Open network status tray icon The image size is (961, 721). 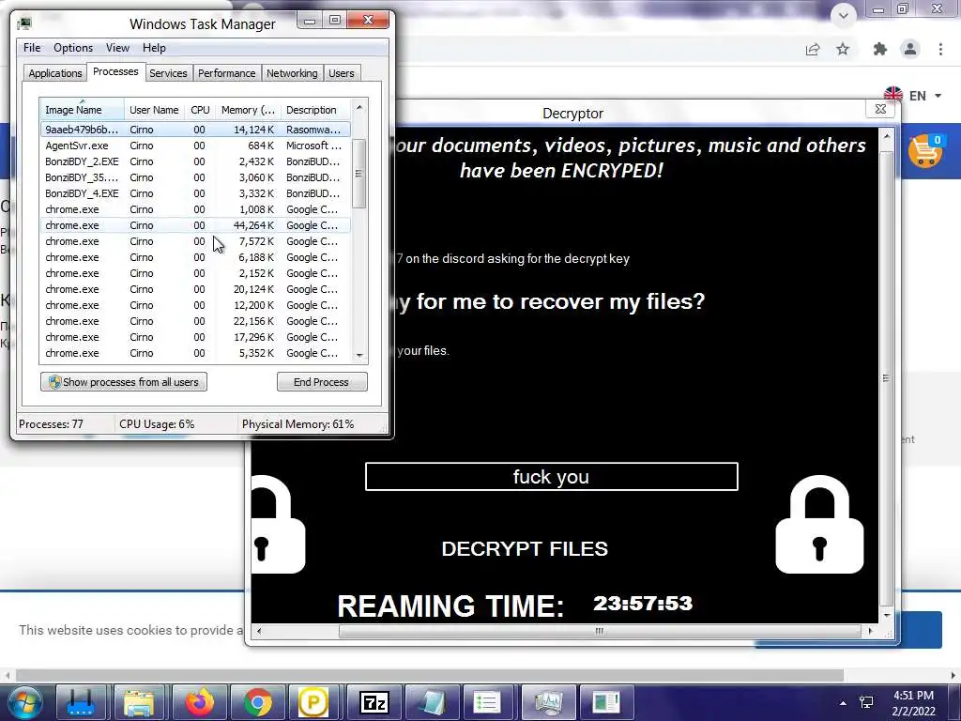coord(866,702)
